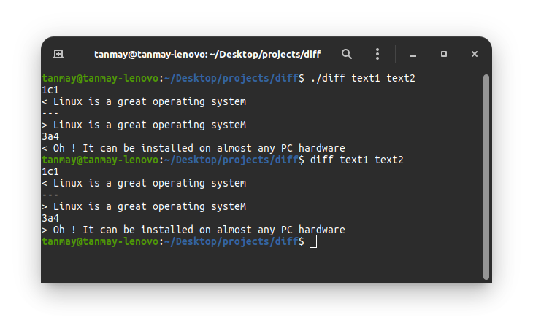This screenshot has width=533, height=328.
Task: Open the terminal search tool
Action: [346, 54]
